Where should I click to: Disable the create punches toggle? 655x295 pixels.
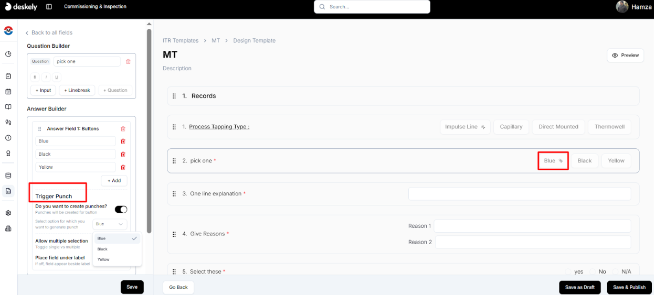point(121,210)
